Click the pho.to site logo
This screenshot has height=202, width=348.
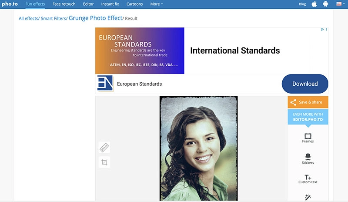coord(10,4)
